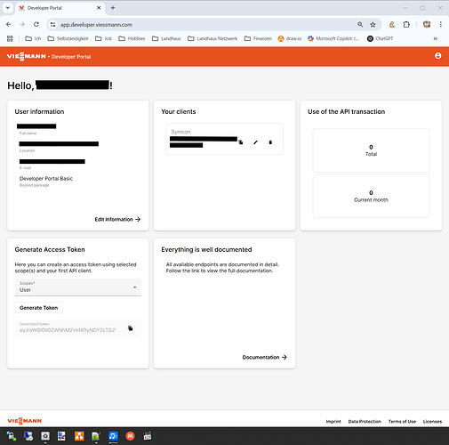
Task: Open user account icon in orange header
Action: click(x=437, y=56)
